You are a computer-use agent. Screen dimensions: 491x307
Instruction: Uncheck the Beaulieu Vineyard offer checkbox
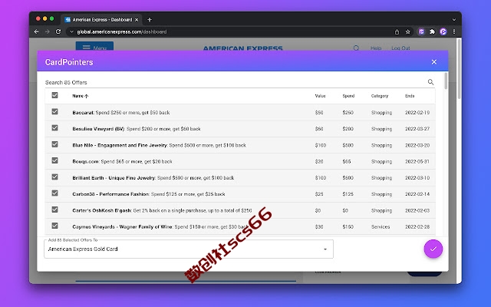click(x=54, y=128)
